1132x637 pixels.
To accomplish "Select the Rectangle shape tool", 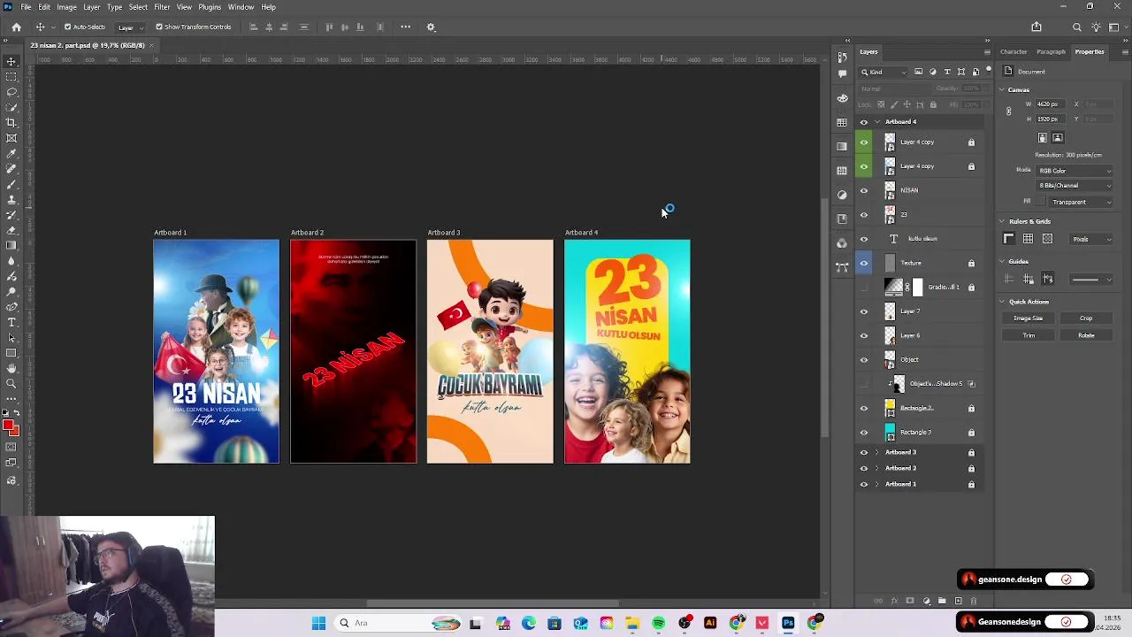I will click(11, 353).
